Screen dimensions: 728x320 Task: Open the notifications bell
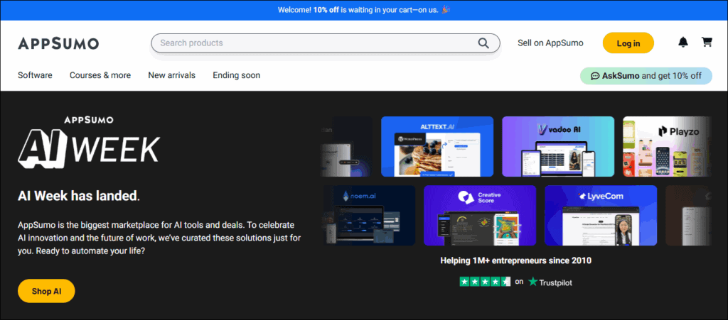pos(683,43)
